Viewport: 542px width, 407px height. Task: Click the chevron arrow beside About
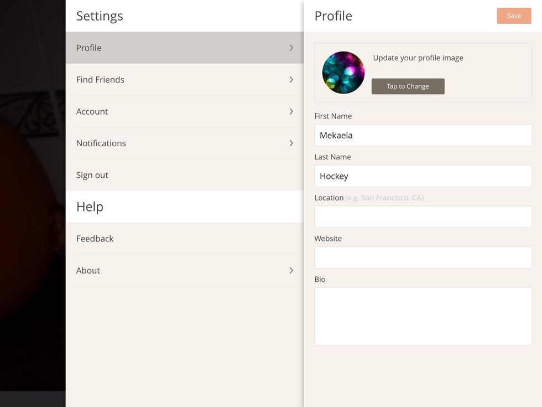tap(291, 270)
